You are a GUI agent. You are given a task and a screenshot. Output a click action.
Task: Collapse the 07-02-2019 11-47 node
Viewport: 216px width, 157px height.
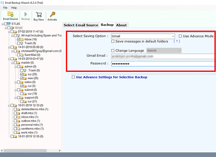coord(9,32)
